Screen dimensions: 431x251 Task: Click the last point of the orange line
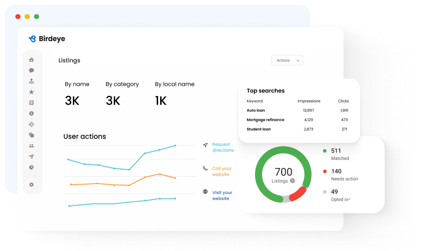pos(175,178)
